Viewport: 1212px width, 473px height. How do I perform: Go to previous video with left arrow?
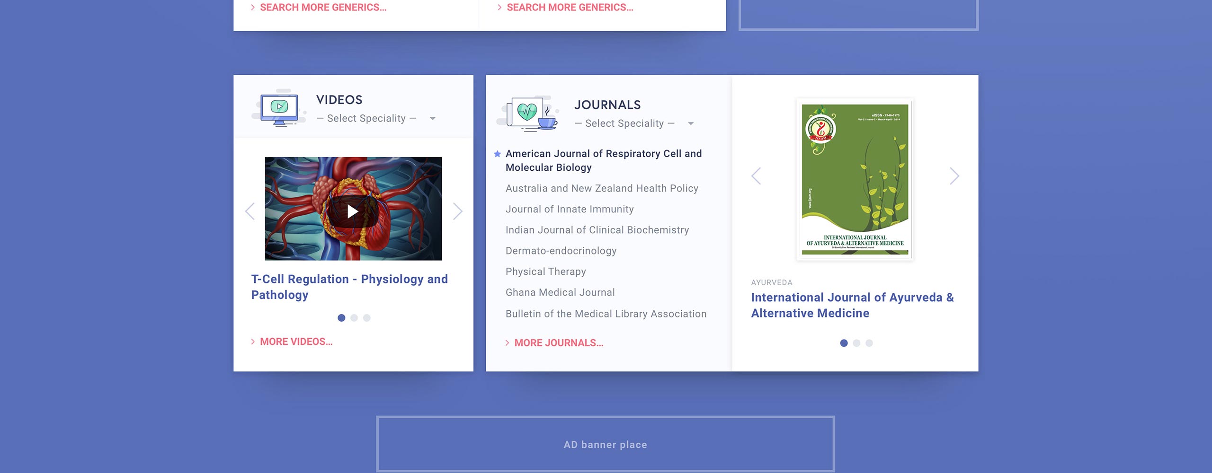click(250, 211)
